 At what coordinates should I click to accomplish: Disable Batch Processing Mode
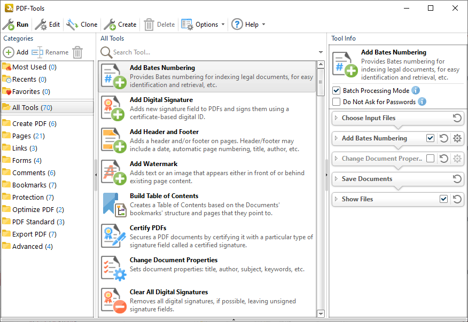(336, 90)
